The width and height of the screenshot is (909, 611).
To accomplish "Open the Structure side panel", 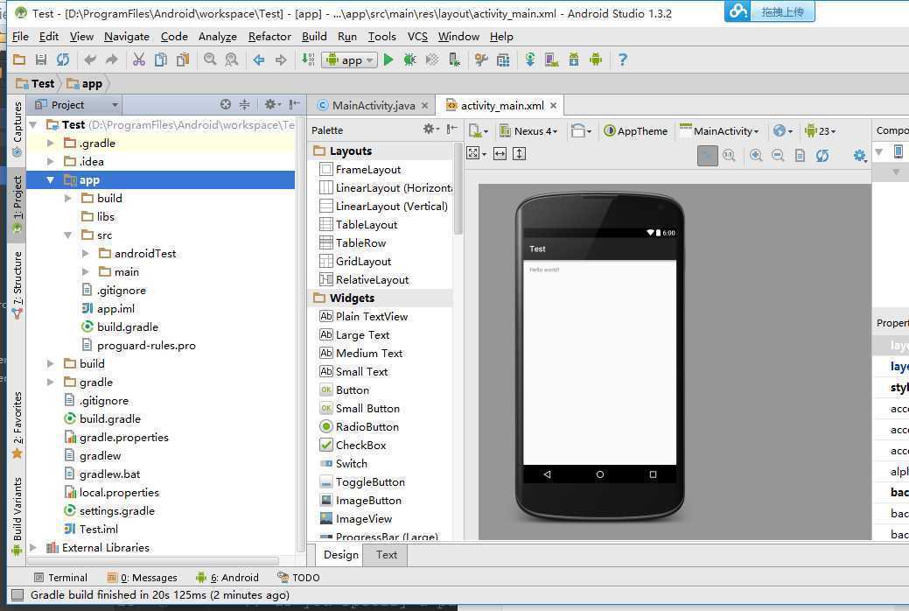I will [17, 284].
